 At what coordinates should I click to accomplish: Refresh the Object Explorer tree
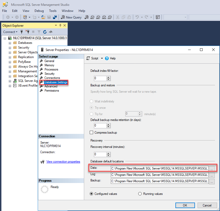[x=45, y=32]
